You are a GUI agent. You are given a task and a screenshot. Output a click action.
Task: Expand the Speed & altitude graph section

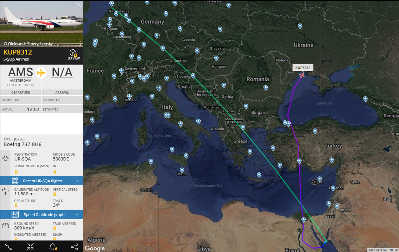pos(77,215)
